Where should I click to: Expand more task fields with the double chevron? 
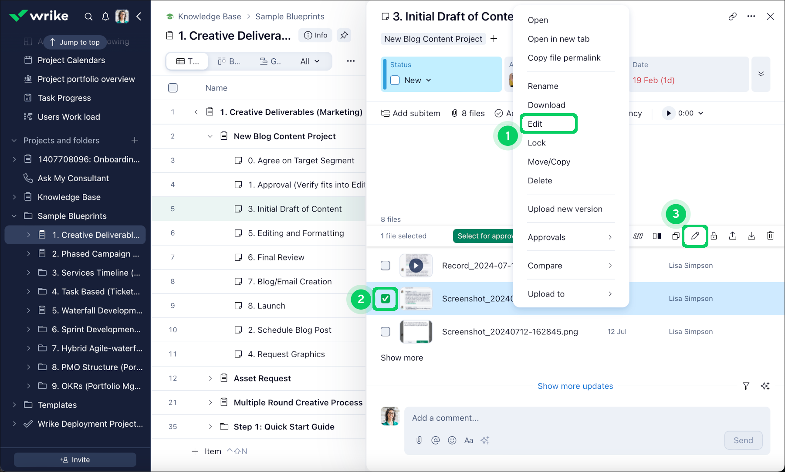(x=761, y=74)
